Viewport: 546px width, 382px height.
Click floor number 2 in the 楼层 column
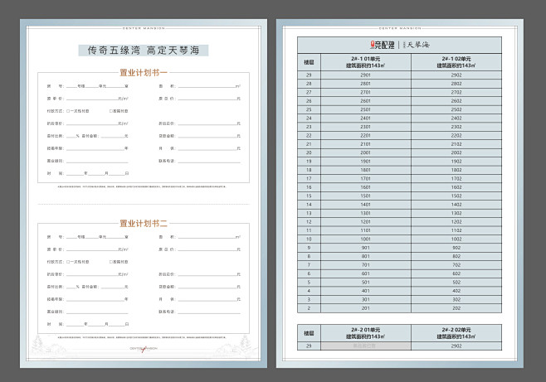(x=309, y=308)
